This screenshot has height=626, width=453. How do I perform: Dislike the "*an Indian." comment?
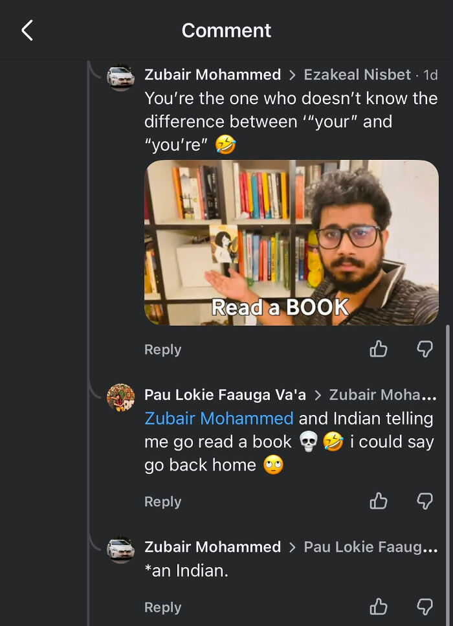pos(425,607)
